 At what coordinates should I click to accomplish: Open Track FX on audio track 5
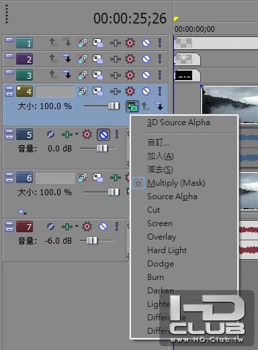tap(67, 135)
